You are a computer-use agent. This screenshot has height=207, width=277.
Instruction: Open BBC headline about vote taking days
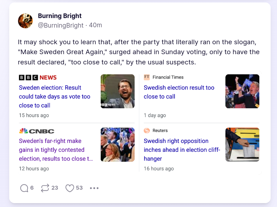pyautogui.click(x=54, y=97)
